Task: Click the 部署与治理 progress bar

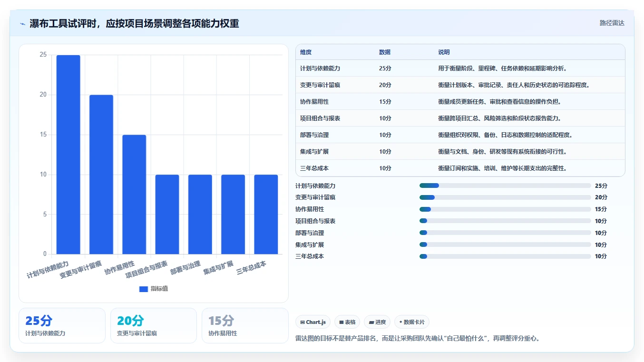Action: point(505,233)
